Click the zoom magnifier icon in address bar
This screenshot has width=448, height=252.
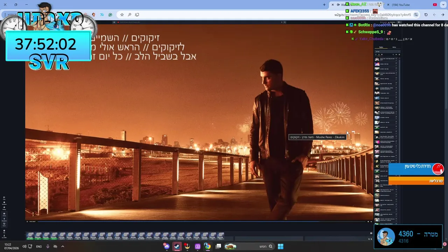point(129,15)
